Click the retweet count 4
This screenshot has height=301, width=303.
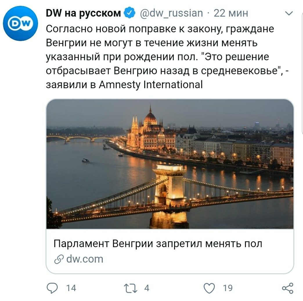147,288
